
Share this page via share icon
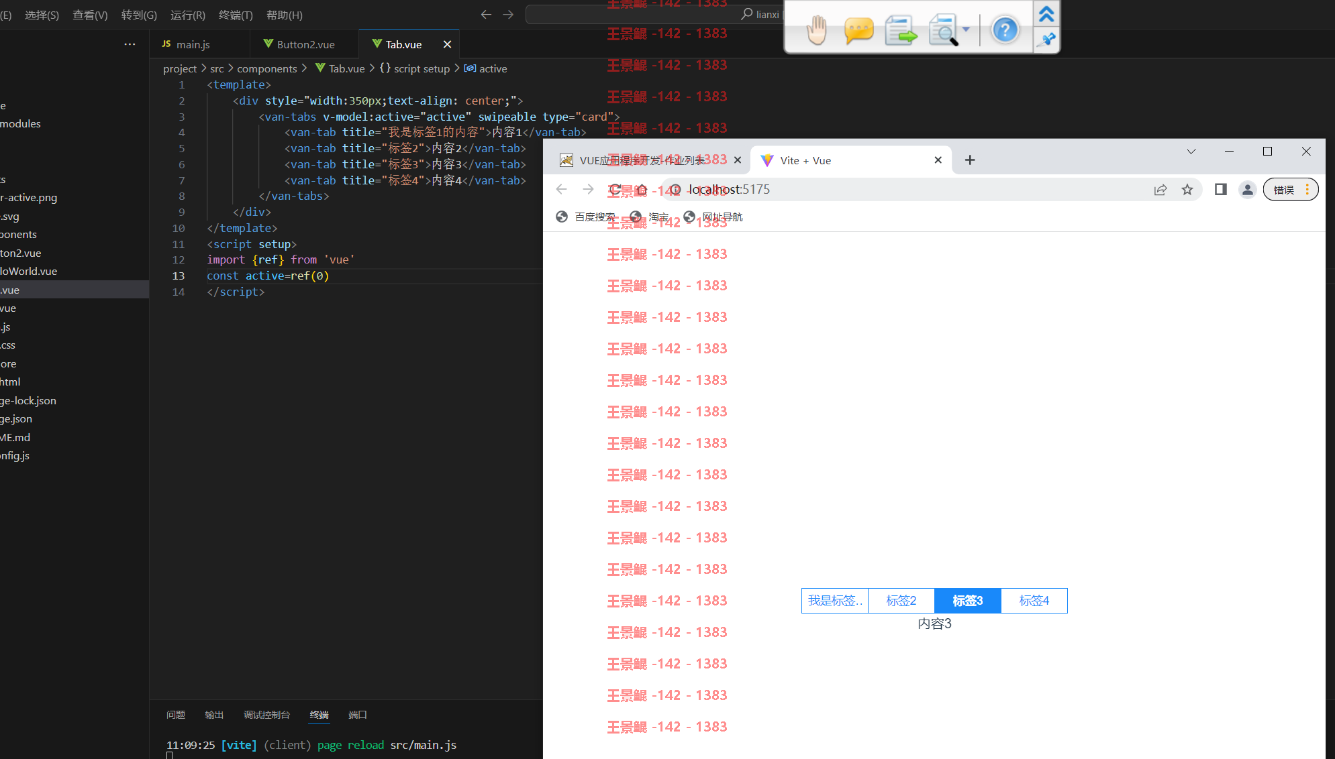tap(1160, 190)
